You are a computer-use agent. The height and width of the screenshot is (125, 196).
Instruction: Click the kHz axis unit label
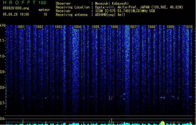point(3,25)
